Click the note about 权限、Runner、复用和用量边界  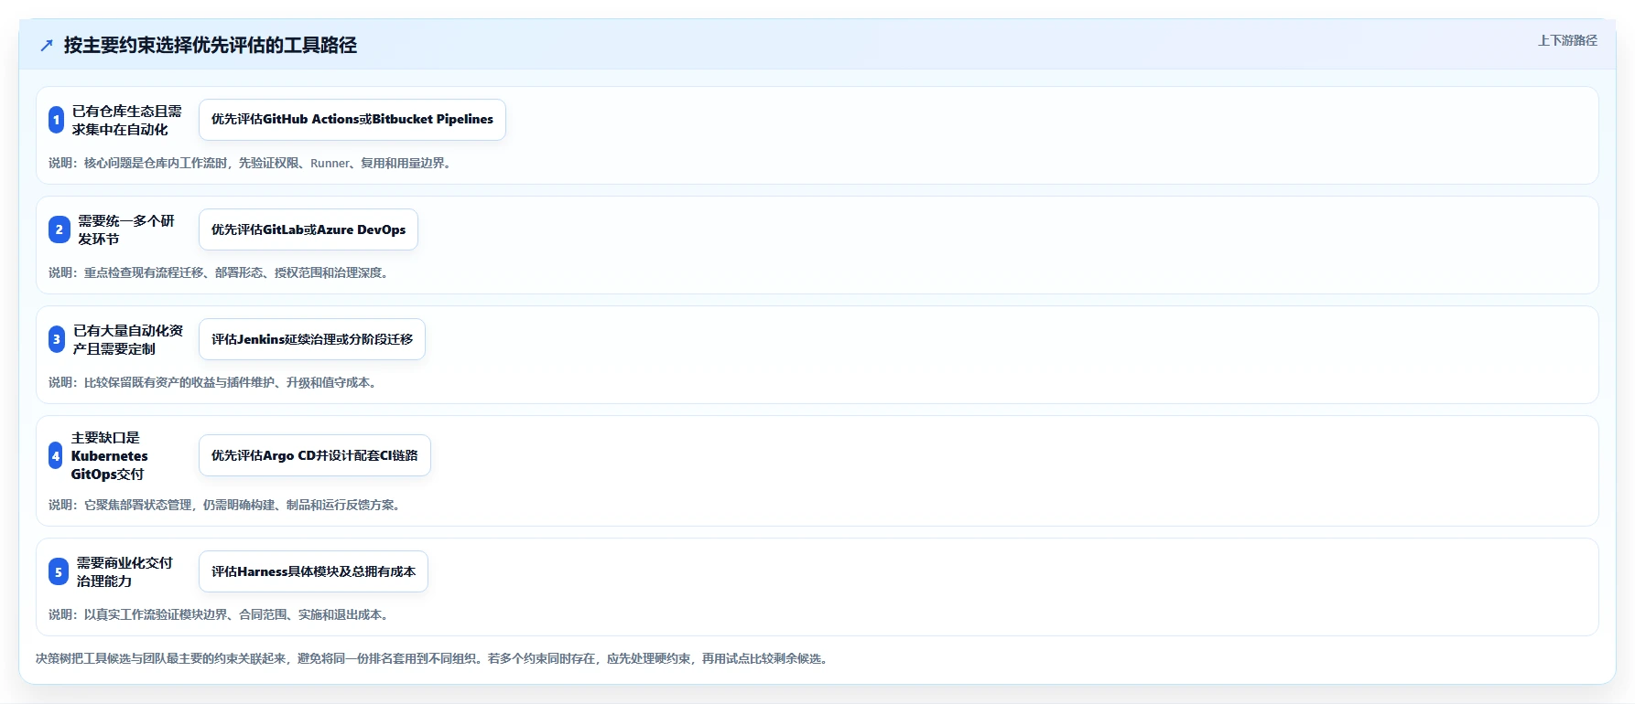tap(251, 163)
